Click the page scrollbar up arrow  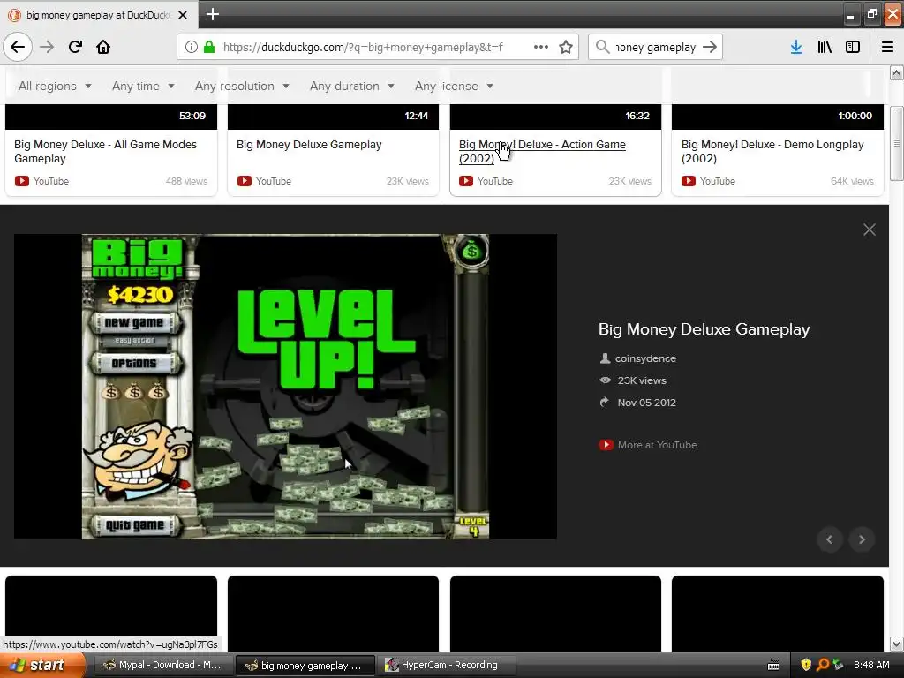(896, 72)
